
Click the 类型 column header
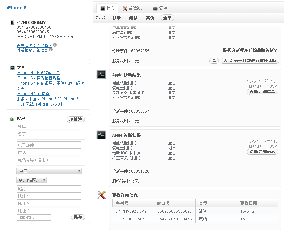pyautogui.click(x=216, y=203)
